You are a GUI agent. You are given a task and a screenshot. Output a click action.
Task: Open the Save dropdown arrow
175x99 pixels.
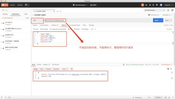(x=171, y=20)
